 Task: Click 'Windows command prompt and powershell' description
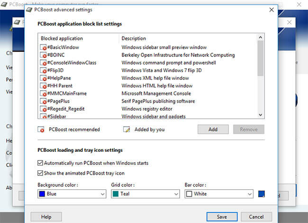click(x=169, y=63)
